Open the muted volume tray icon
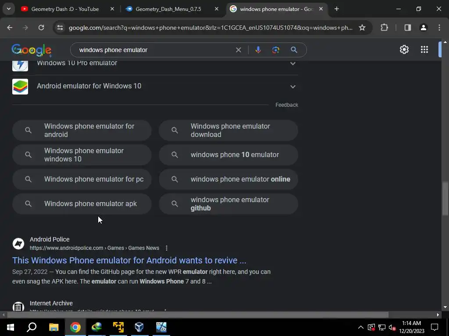Screen dimensions: 449x336 click(392, 327)
